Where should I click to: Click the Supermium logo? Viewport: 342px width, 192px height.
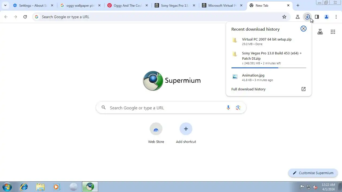[172, 81]
